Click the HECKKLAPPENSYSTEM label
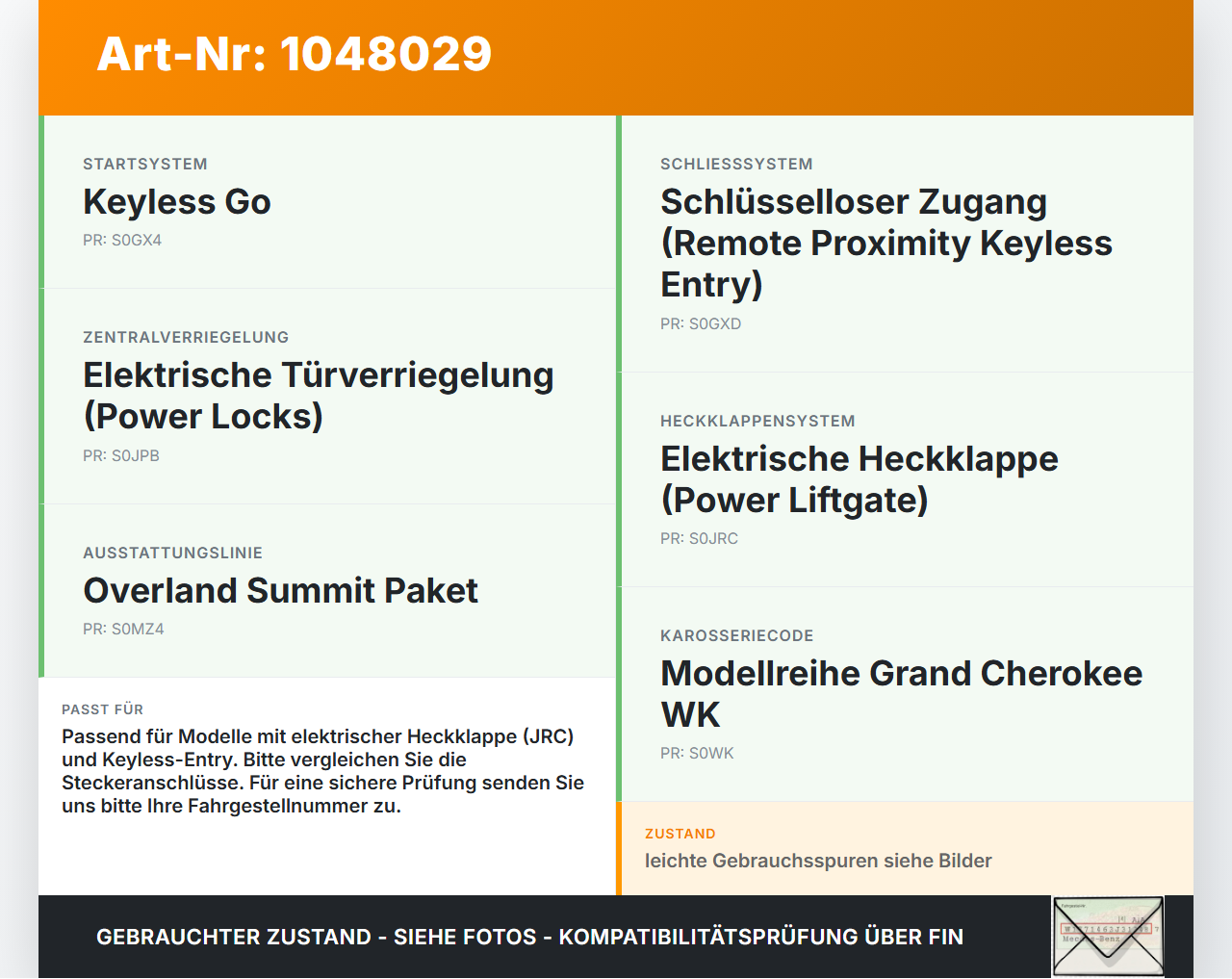1232x979 pixels. (757, 421)
